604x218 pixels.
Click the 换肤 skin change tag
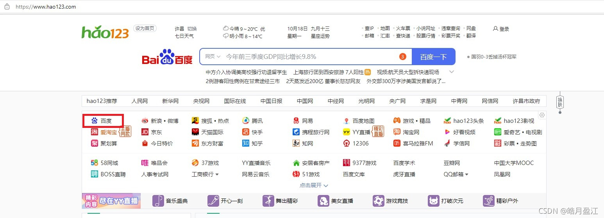560,102
